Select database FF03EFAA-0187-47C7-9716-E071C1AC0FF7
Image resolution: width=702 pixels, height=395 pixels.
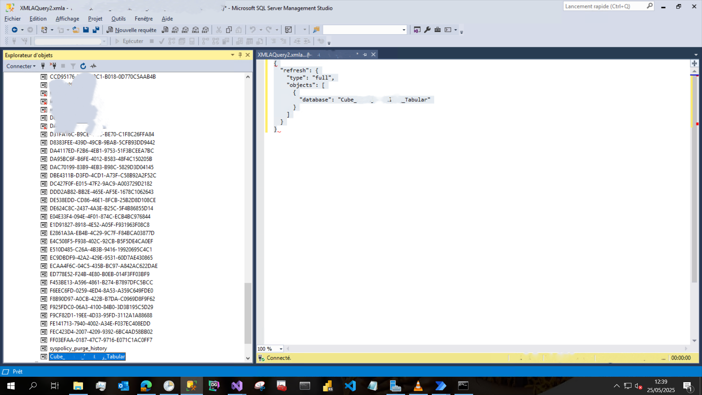point(101,340)
